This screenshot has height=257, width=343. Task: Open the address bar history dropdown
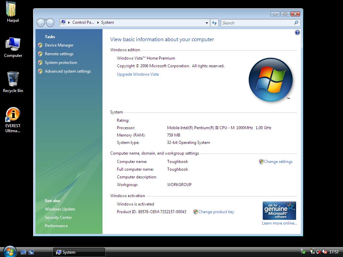[x=207, y=23]
